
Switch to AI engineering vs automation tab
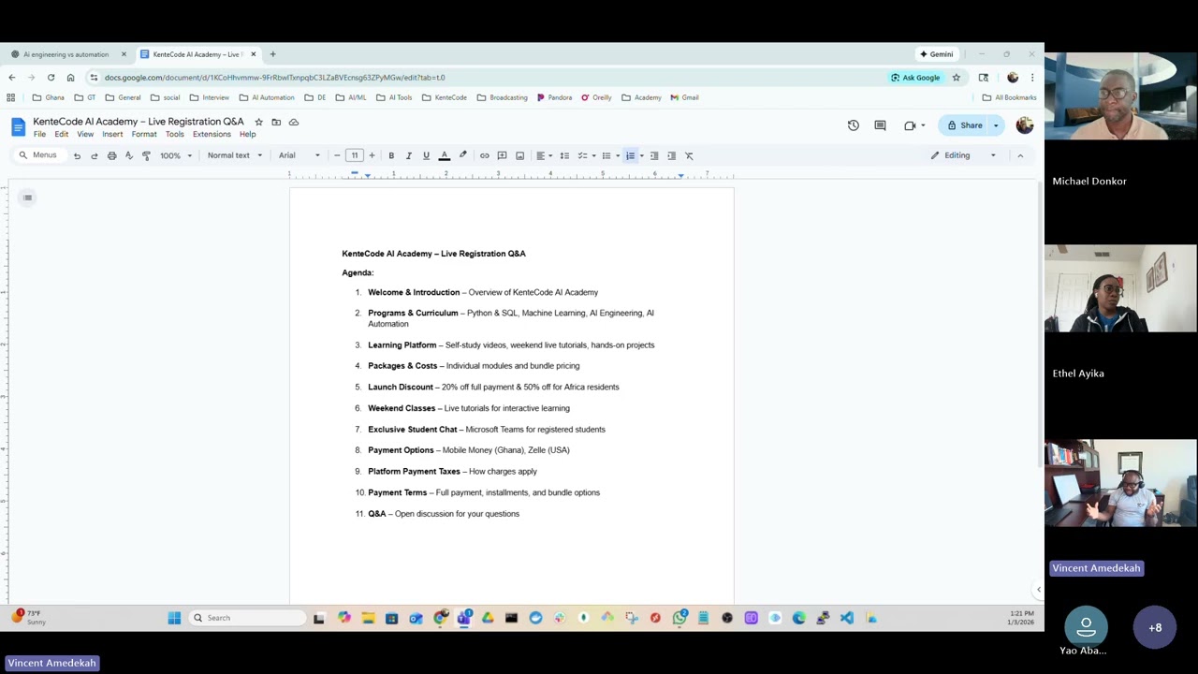click(66, 54)
